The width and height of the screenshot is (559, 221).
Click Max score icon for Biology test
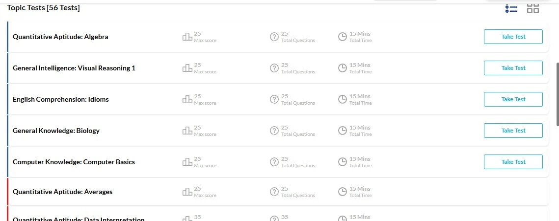pos(187,131)
